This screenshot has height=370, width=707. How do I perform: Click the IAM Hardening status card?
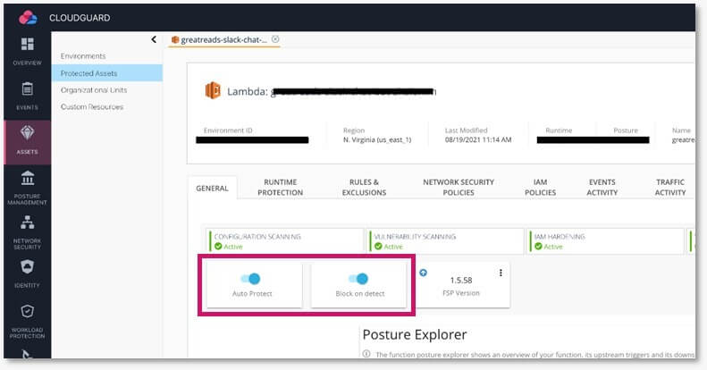(607, 241)
